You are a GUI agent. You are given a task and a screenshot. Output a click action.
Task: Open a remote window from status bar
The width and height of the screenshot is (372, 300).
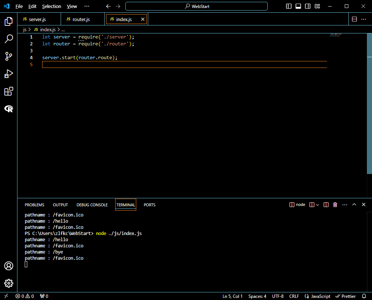[6, 296]
